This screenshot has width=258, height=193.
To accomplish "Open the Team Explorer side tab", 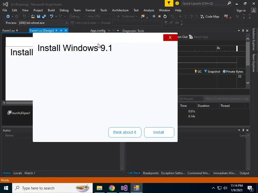I will [254, 63].
